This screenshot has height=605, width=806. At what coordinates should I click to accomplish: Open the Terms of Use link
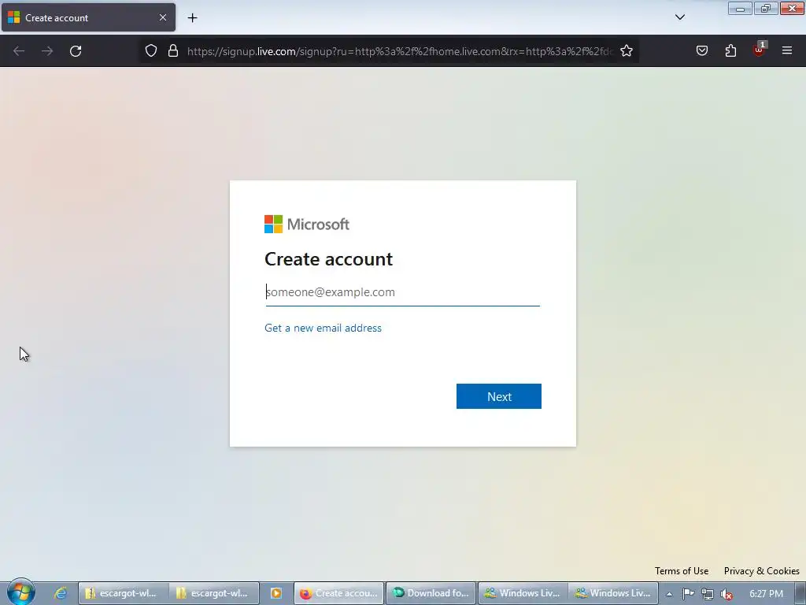(682, 571)
